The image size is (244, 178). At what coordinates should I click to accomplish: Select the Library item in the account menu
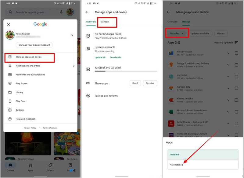[20, 92]
